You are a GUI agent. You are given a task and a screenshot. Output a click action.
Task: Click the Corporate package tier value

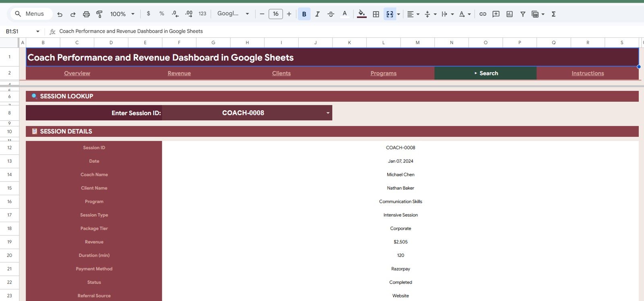tap(400, 229)
